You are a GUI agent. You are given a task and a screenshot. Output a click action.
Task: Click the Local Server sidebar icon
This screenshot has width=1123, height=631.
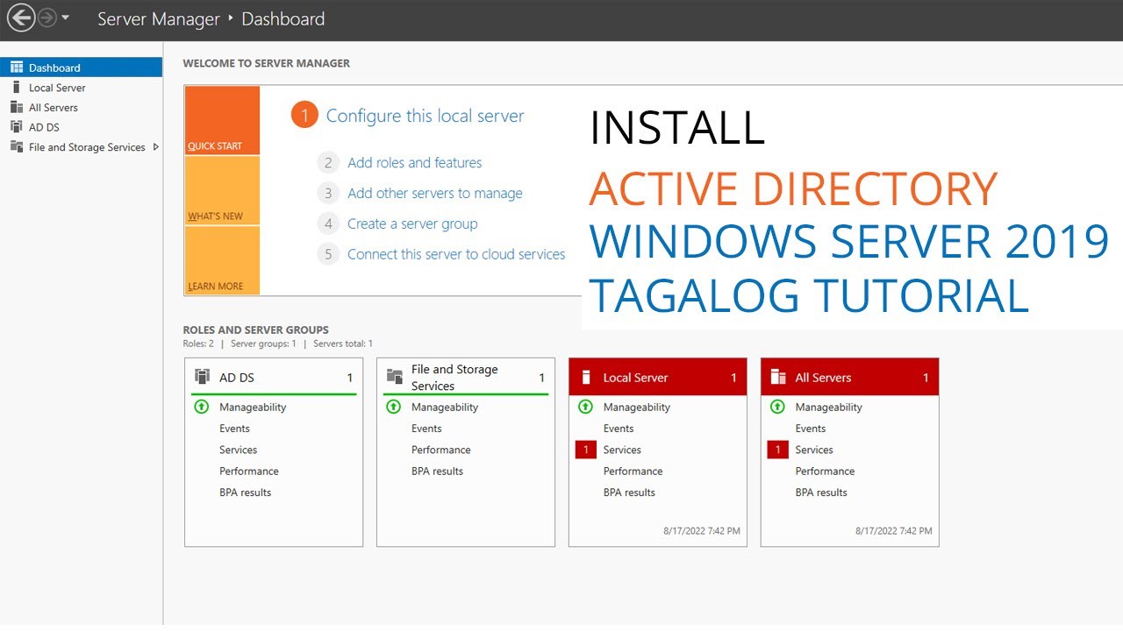pyautogui.click(x=17, y=88)
